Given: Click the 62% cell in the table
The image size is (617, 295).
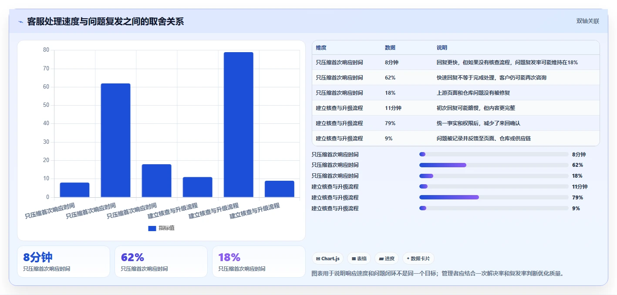Looking at the screenshot, I should click(390, 78).
